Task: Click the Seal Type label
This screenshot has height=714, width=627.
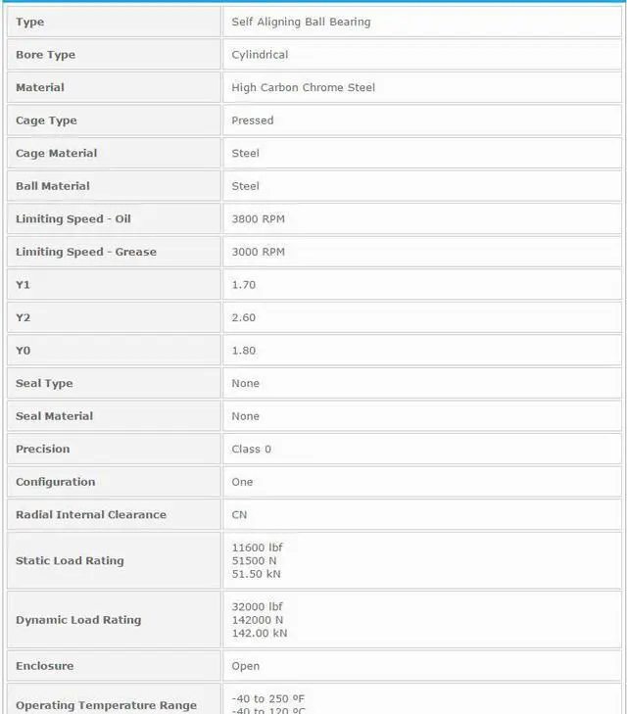Action: [44, 383]
